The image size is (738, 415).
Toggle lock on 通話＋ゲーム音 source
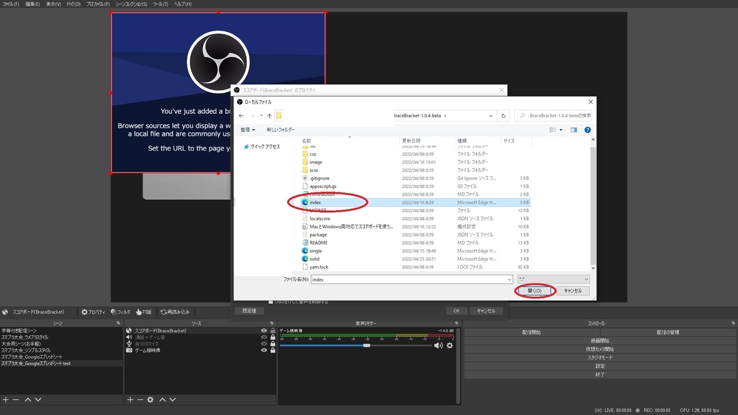tap(272, 337)
